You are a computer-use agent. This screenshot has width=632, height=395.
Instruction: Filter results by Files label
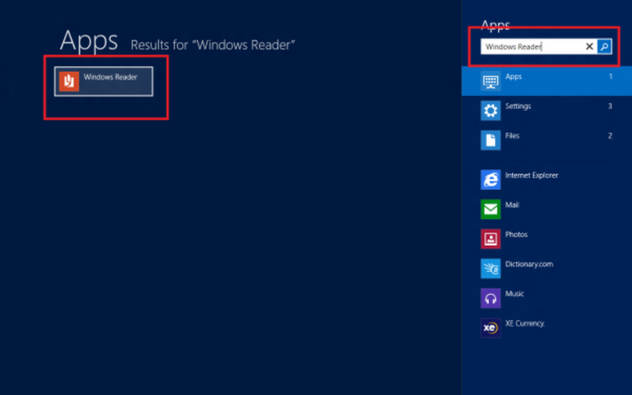pos(512,136)
